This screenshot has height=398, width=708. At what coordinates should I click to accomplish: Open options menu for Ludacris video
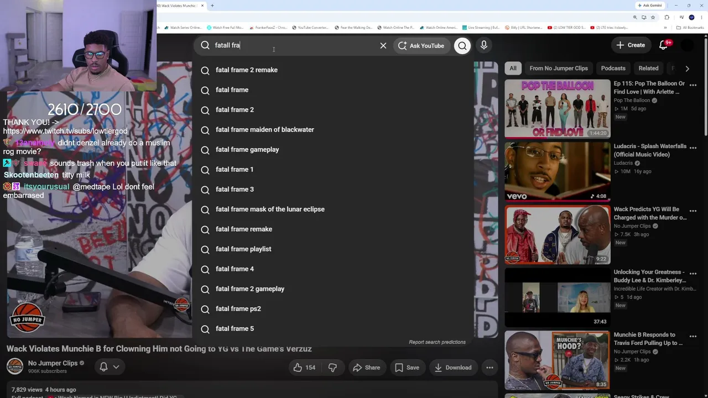(693, 148)
